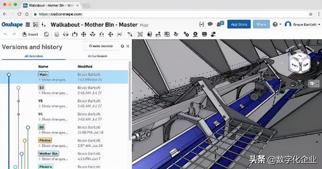The image size is (322, 169).
Task: Click the Redo arrow in the toolbar
Action: tap(14, 34)
